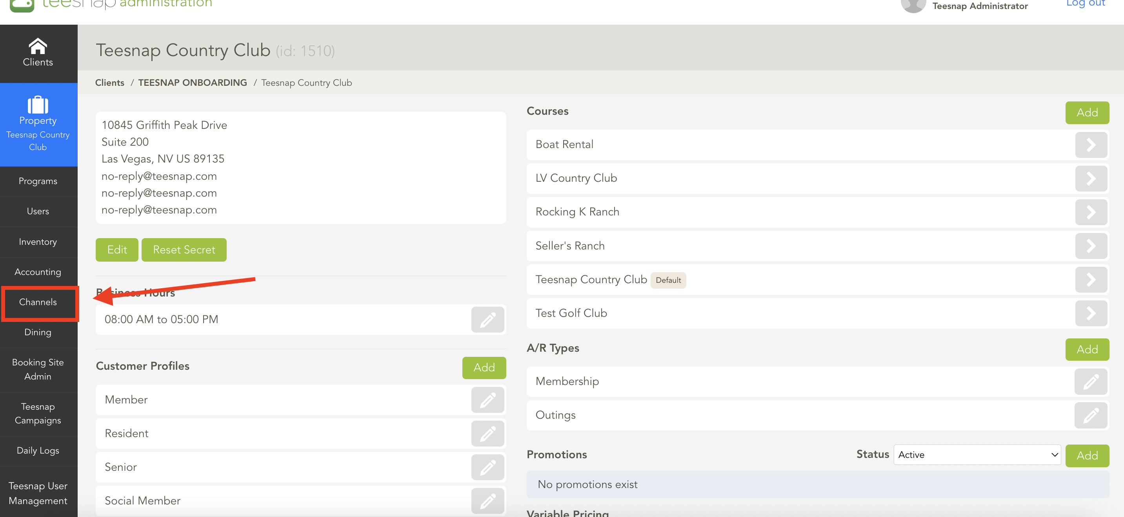Image resolution: width=1124 pixels, height=517 pixels.
Task: Edit the Member customer profile
Action: (x=487, y=400)
